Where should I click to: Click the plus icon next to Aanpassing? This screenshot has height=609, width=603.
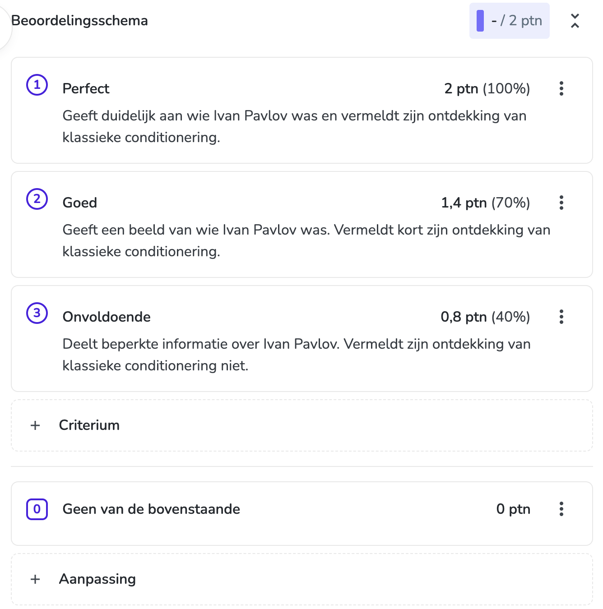(35, 579)
